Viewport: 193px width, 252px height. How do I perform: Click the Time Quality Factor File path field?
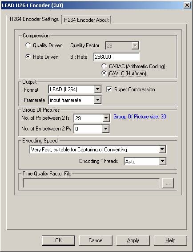tap(91, 183)
